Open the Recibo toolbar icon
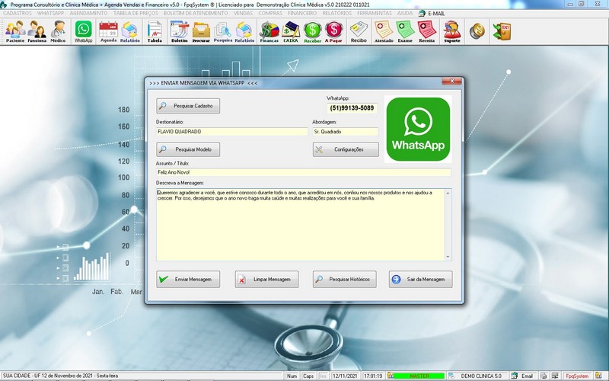The width and height of the screenshot is (609, 381). (359, 31)
